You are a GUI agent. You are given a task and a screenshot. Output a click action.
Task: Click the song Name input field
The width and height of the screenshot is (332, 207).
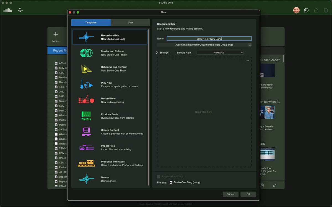point(209,39)
